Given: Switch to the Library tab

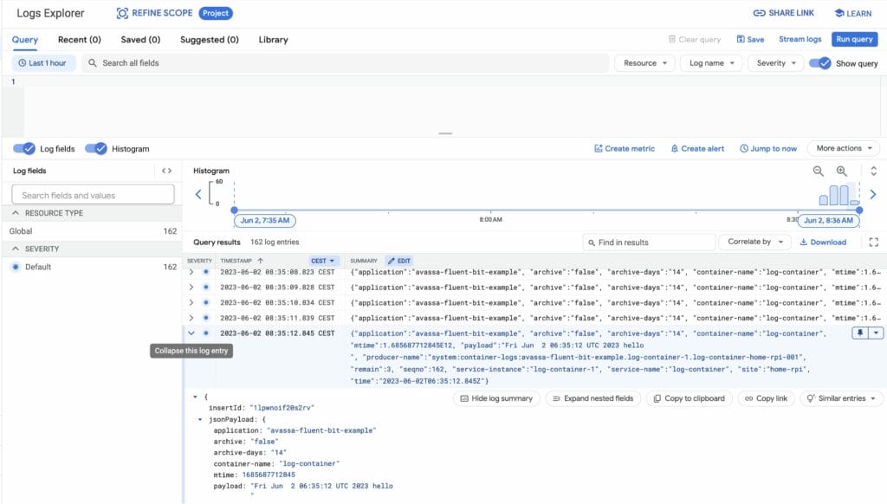Looking at the screenshot, I should [x=273, y=40].
